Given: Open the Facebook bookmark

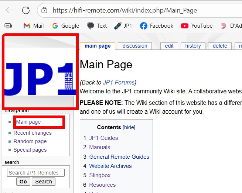Looking at the screenshot, I should coord(157,26).
